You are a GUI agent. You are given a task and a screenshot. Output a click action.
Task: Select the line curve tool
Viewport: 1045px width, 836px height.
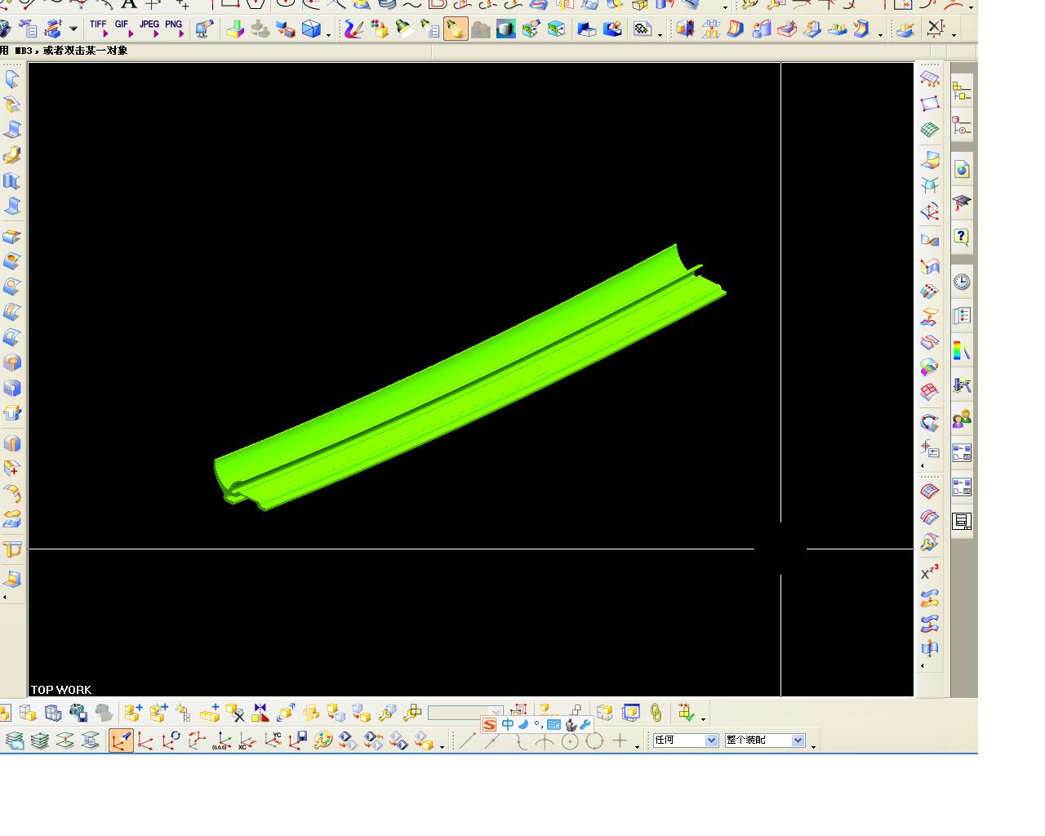tap(467, 740)
